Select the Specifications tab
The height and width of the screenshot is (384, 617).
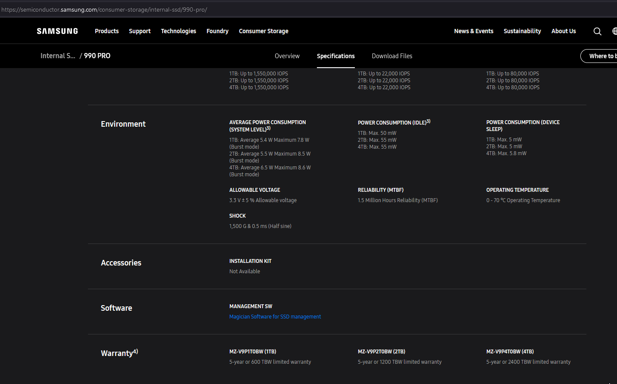pos(335,56)
